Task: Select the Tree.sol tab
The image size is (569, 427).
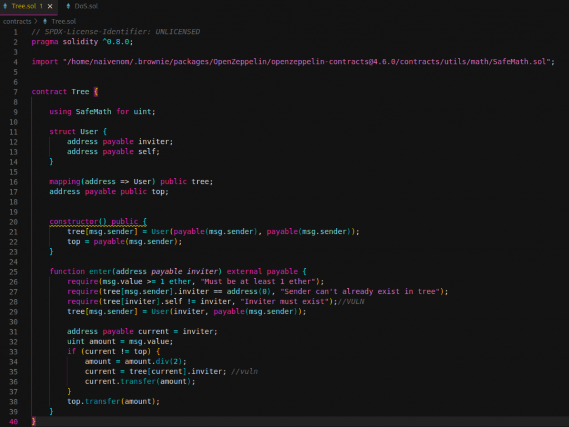Action: point(23,6)
